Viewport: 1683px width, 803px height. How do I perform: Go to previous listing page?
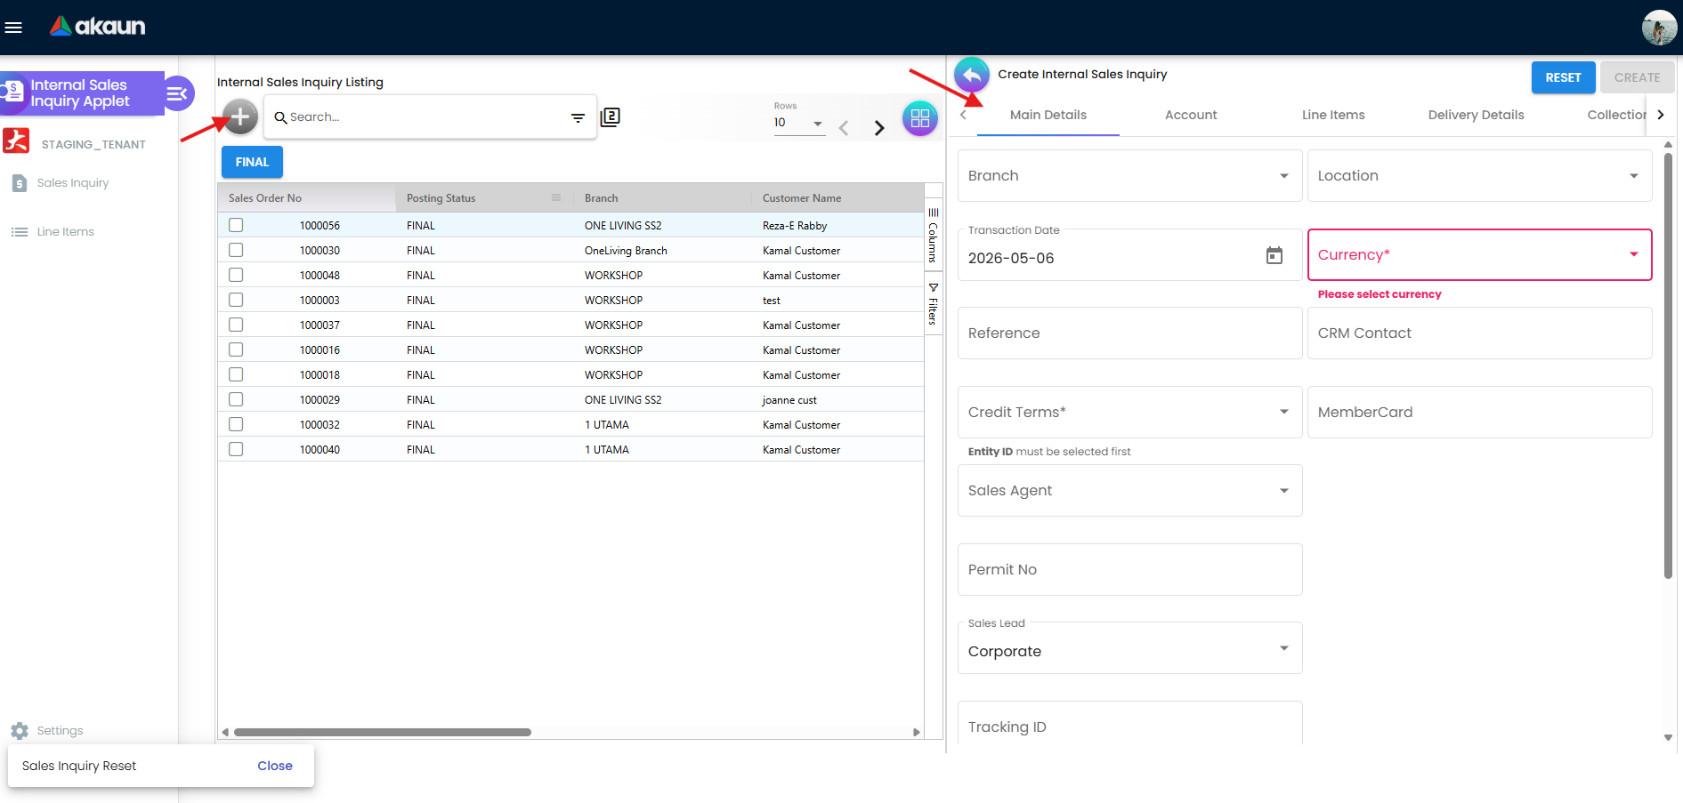[x=844, y=128]
